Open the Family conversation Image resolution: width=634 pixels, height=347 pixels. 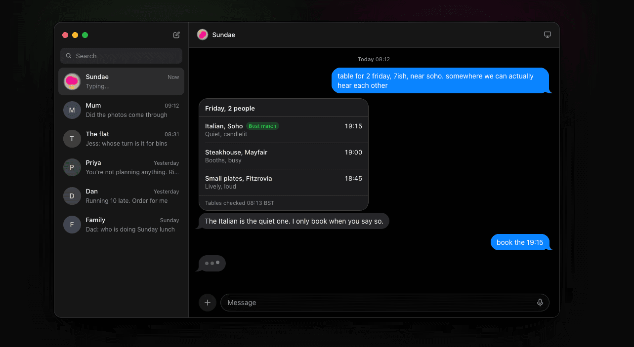pos(121,225)
